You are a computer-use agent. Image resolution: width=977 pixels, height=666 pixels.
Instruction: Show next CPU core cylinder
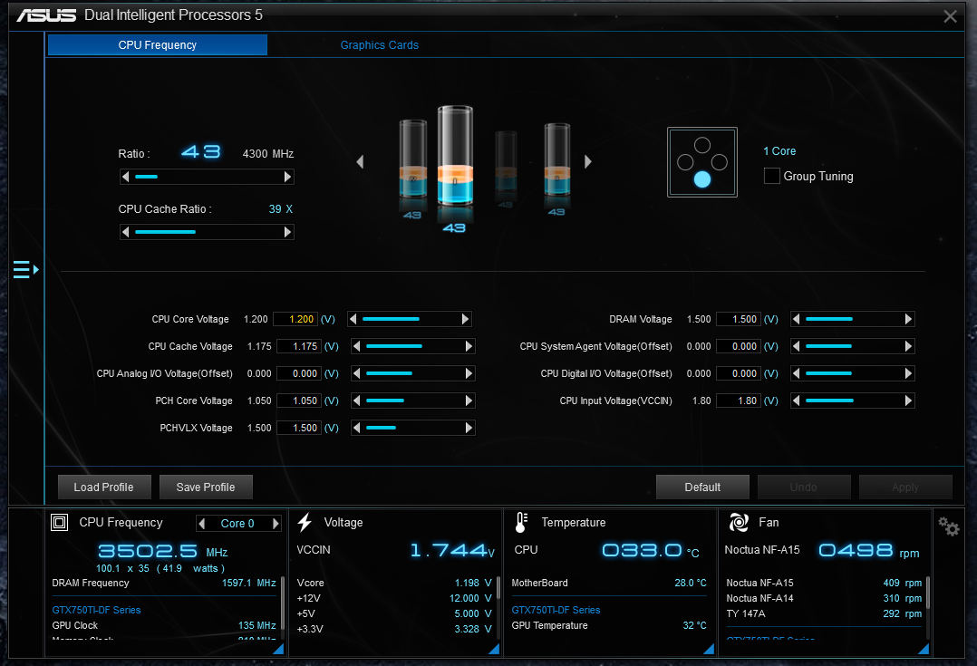[587, 162]
